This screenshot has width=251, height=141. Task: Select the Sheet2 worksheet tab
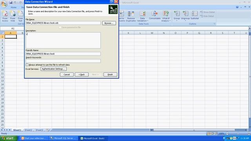[x=28, y=130]
